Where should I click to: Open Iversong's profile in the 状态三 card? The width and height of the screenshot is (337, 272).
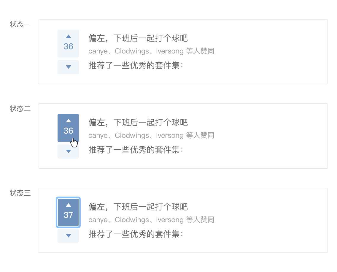point(170,220)
